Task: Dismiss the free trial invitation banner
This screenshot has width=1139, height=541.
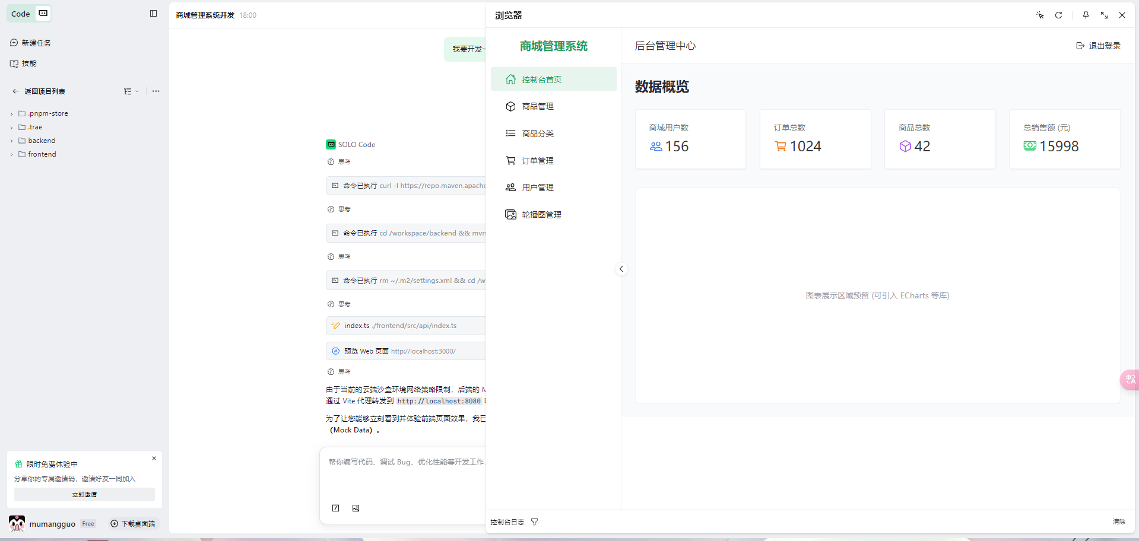Action: click(154, 459)
